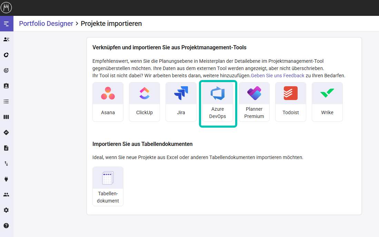The width and height of the screenshot is (379, 237).
Task: Click the Meisterplan logo in the top bar
Action: coord(6,8)
